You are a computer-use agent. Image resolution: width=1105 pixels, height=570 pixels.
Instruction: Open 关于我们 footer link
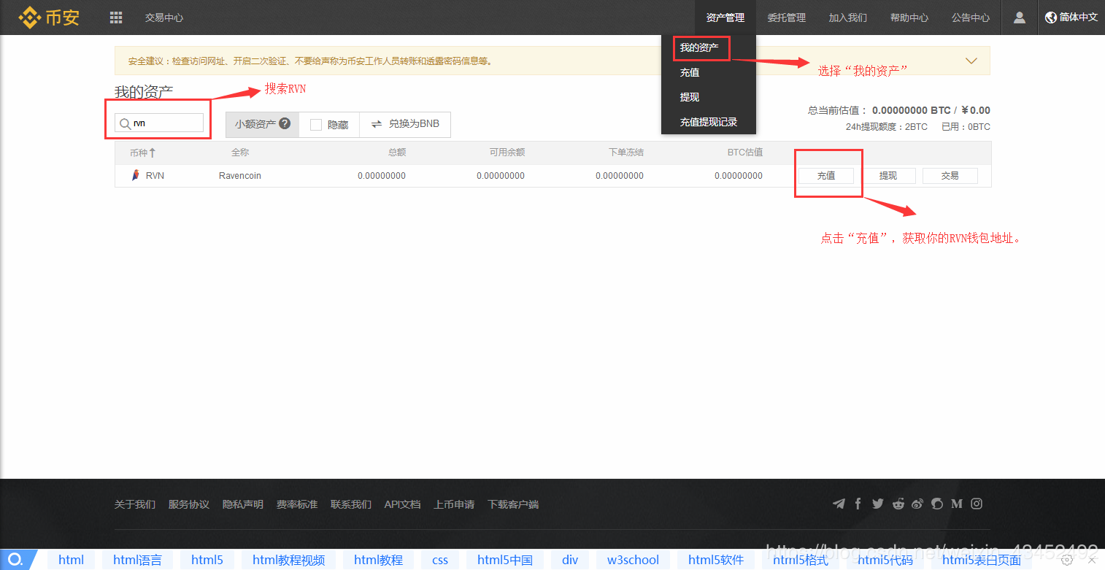(x=135, y=504)
